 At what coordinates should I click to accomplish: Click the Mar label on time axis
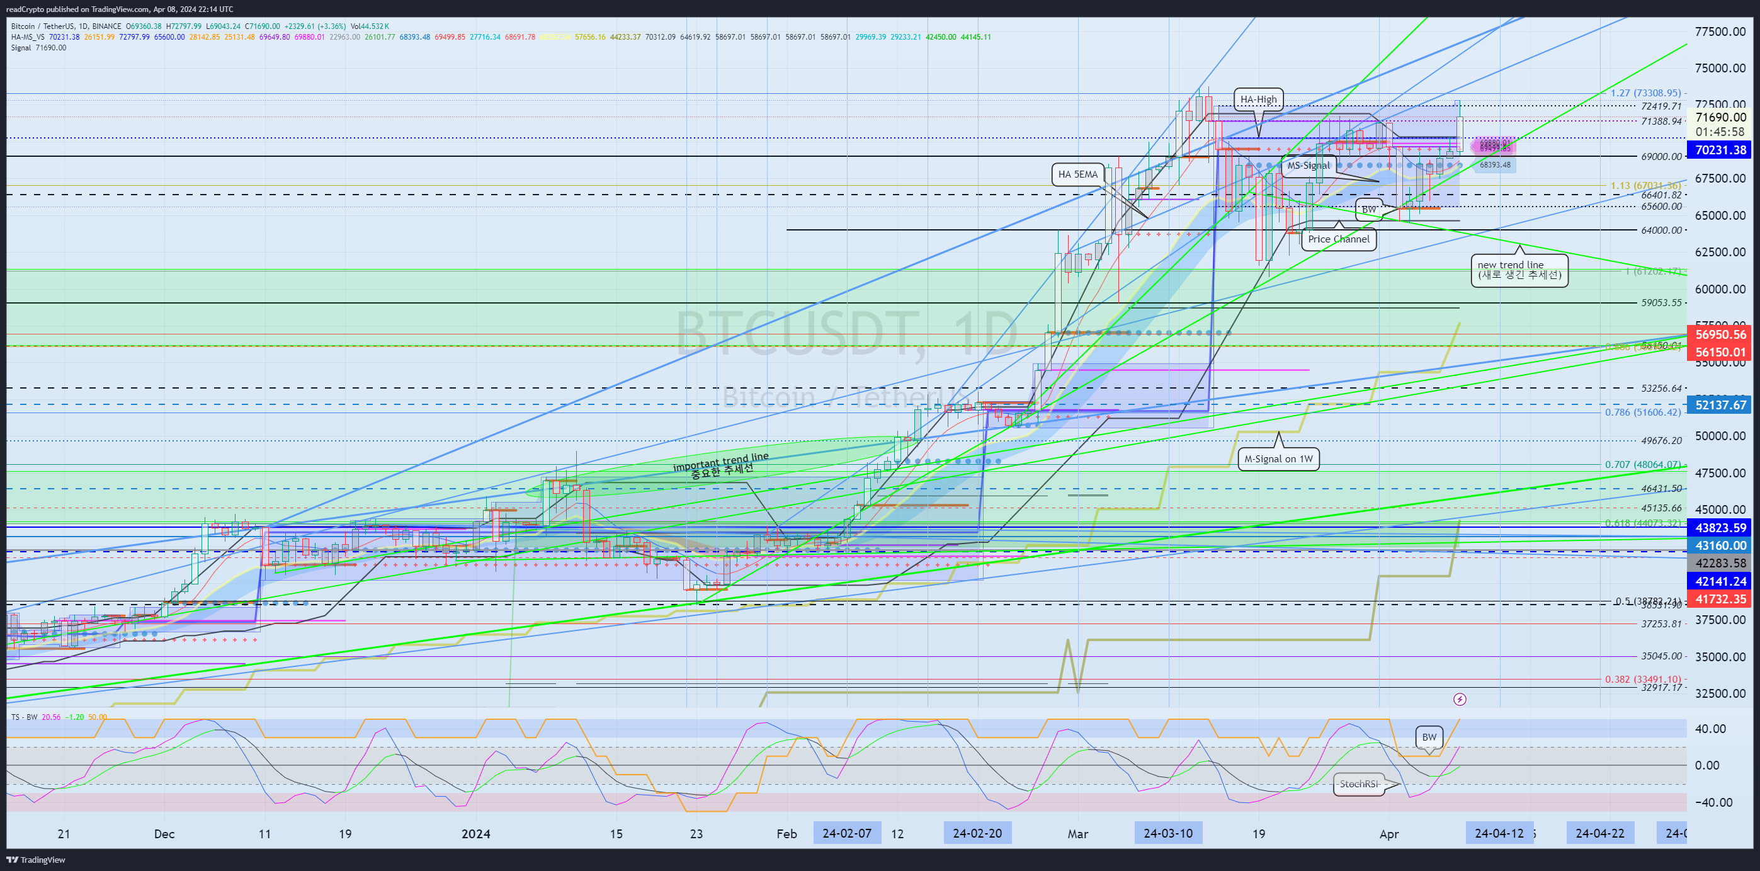(1077, 834)
